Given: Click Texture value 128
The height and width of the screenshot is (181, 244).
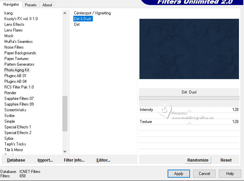Looking at the screenshot, I should [x=235, y=122].
